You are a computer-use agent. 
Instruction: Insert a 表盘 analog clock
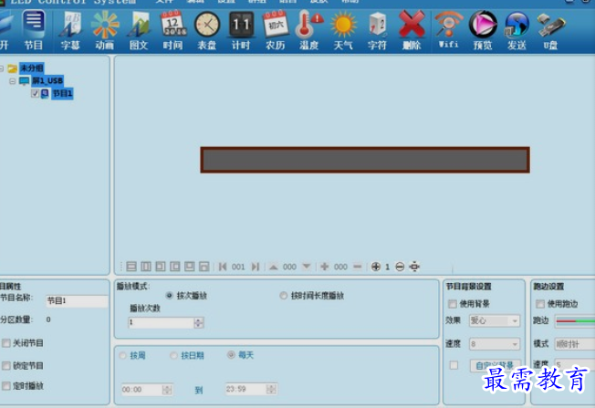[x=207, y=30]
